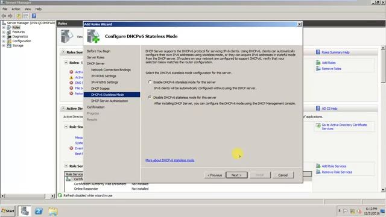Click the scroll up arrow in Roles pane
The image size is (386, 217).
(x=383, y=48)
